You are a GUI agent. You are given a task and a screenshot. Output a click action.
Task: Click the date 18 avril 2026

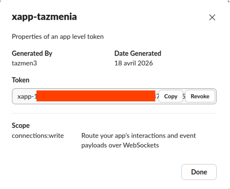point(134,64)
